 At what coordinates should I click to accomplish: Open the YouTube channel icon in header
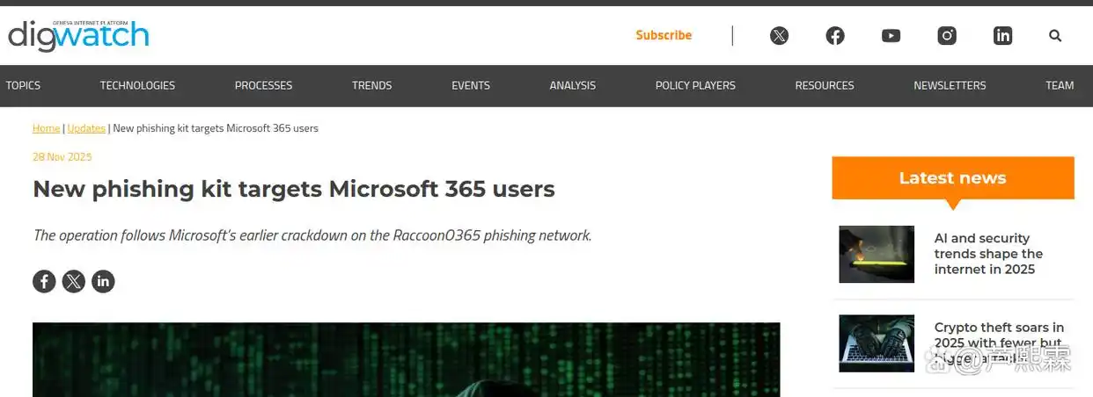pyautogui.click(x=891, y=36)
